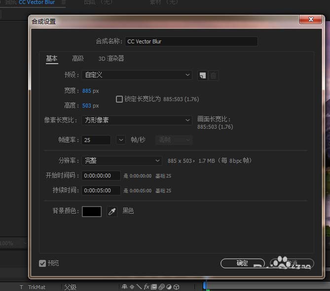Click the shy switch icon in timeline header
The image size is (330, 291).
tap(125, 287)
